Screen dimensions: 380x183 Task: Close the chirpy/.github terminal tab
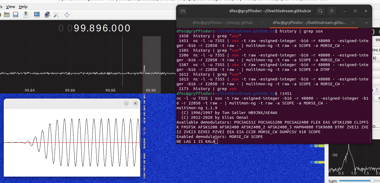(x=262, y=23)
